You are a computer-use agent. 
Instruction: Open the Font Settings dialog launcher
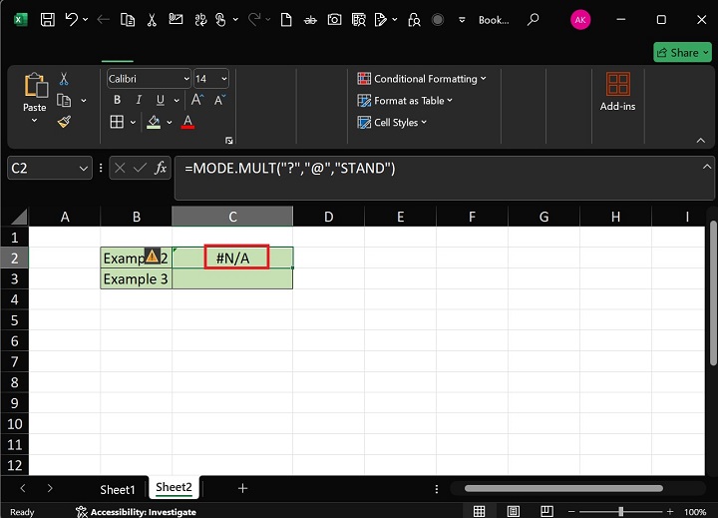229,141
